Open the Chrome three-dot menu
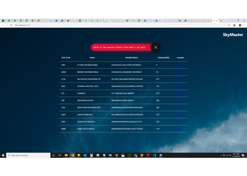This screenshot has width=247, height=176. [244, 25]
